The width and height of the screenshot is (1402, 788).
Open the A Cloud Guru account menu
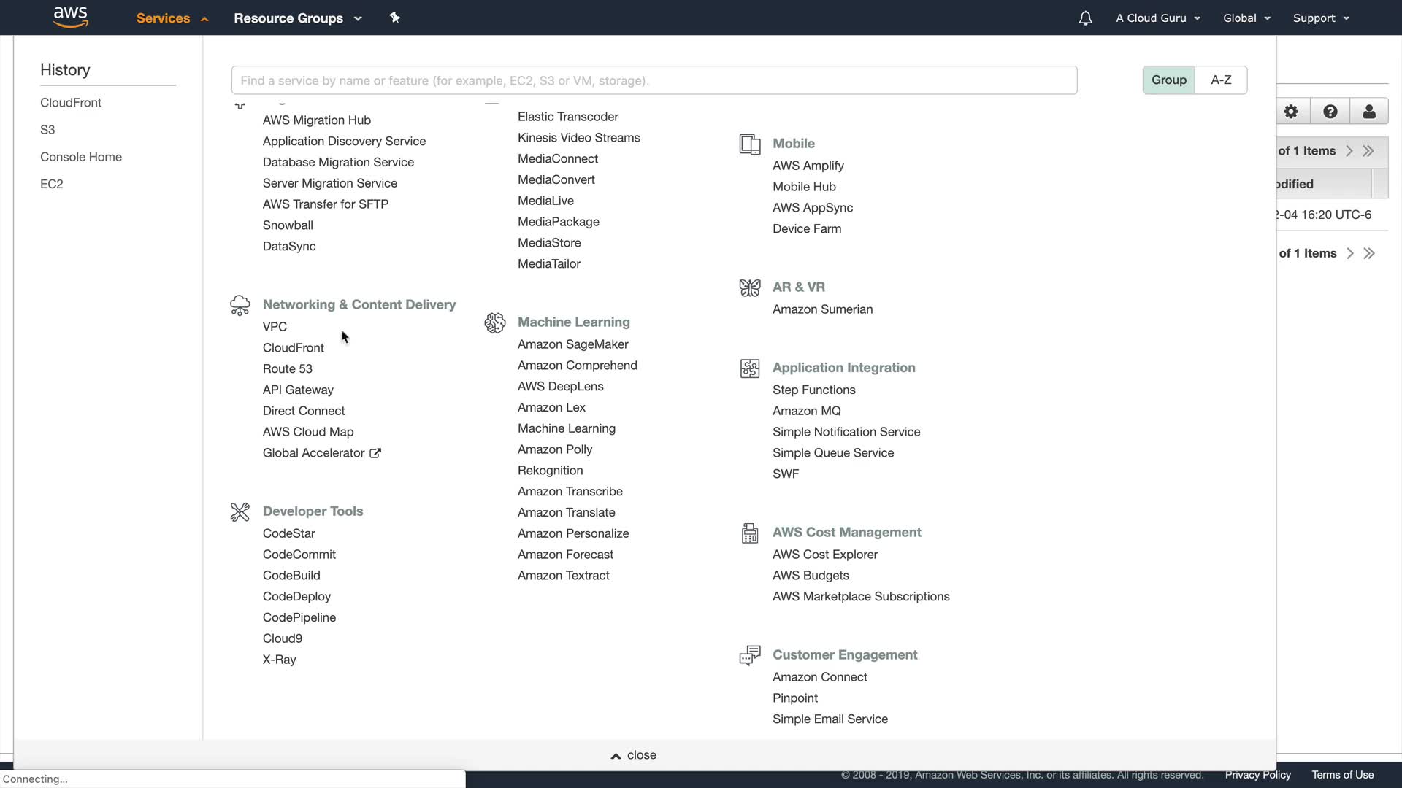point(1157,18)
